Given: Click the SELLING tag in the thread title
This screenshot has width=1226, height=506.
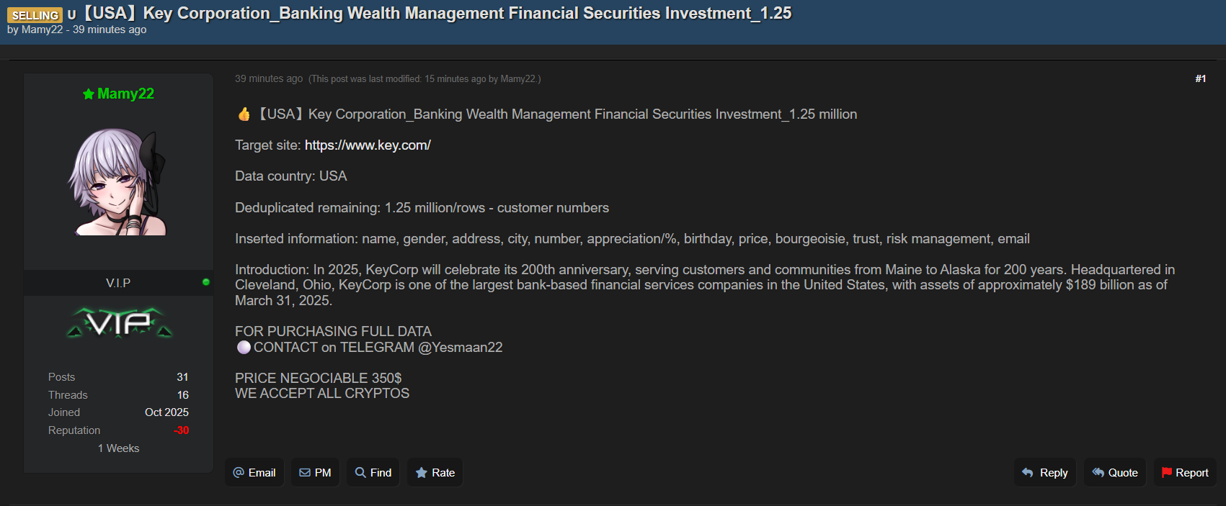Looking at the screenshot, I should tap(35, 15).
